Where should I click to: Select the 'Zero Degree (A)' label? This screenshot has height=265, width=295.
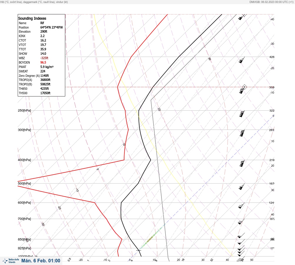tap(29, 76)
